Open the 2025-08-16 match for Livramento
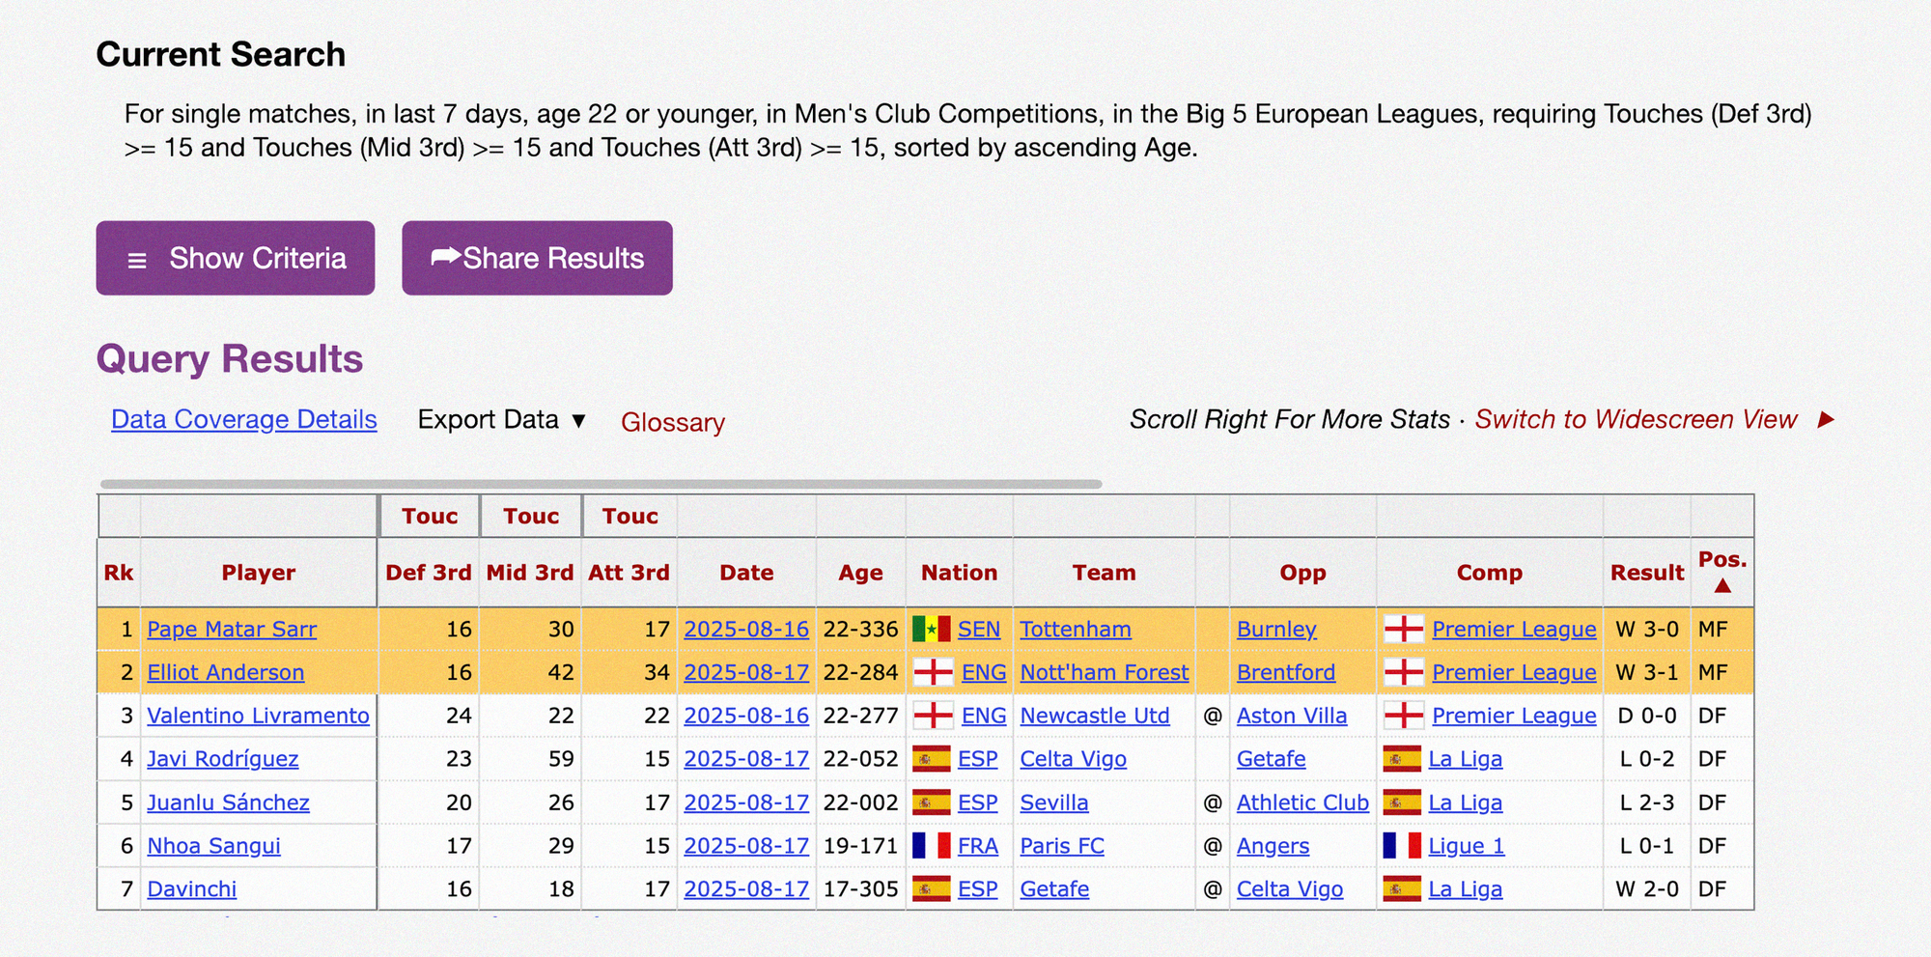This screenshot has width=1931, height=957. point(745,717)
